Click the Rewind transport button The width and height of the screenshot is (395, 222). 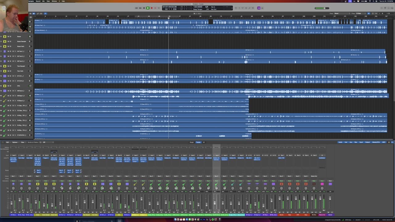point(136,8)
